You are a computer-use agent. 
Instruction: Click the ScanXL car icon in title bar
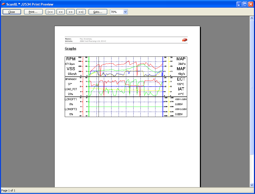tap(3, 4)
